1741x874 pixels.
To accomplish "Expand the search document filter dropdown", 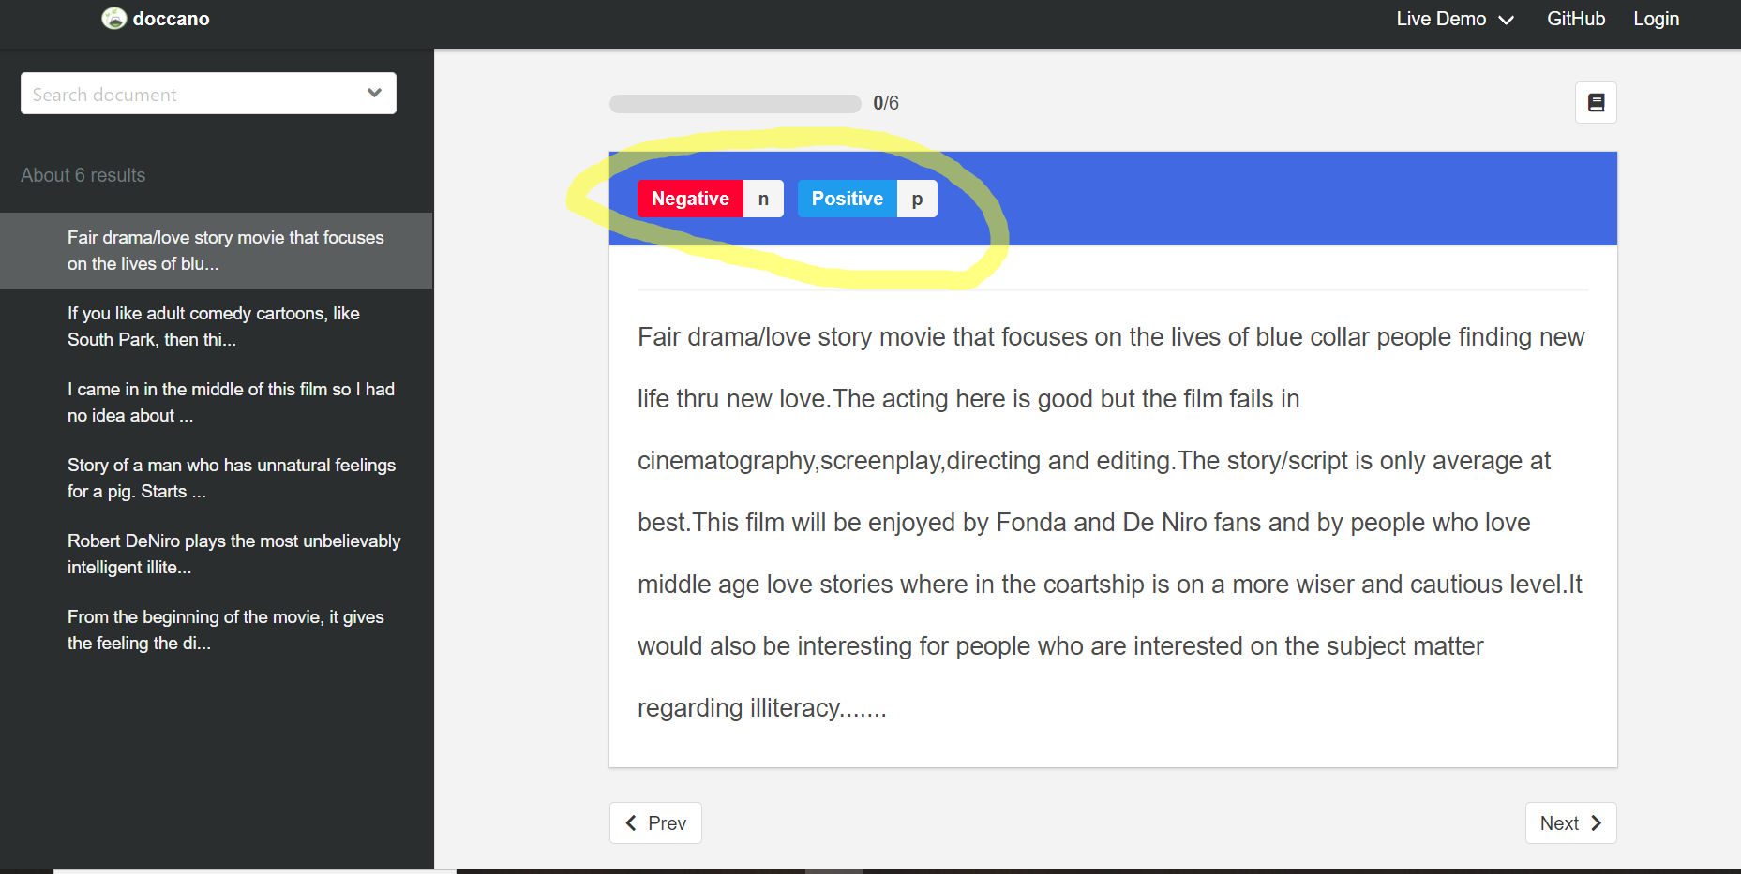I will click(374, 93).
